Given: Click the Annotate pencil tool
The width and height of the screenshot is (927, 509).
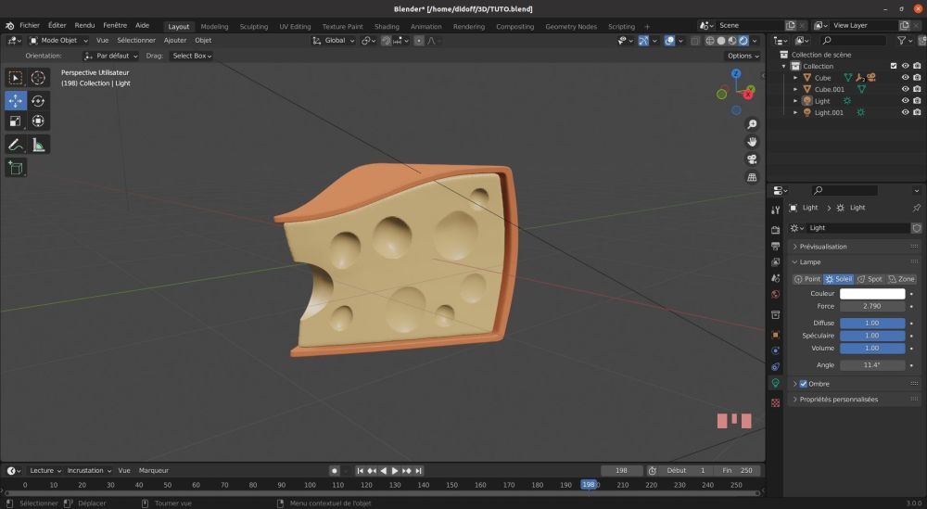Looking at the screenshot, I should 16,145.
